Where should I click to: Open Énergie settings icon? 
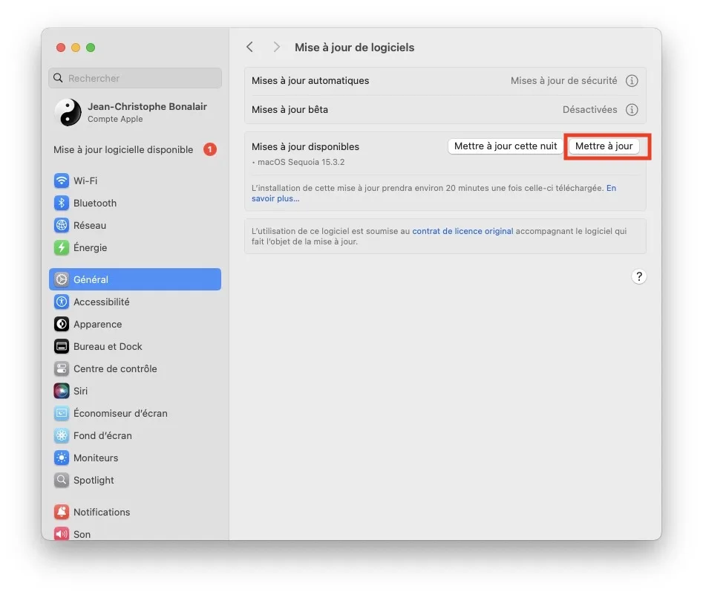(x=62, y=247)
